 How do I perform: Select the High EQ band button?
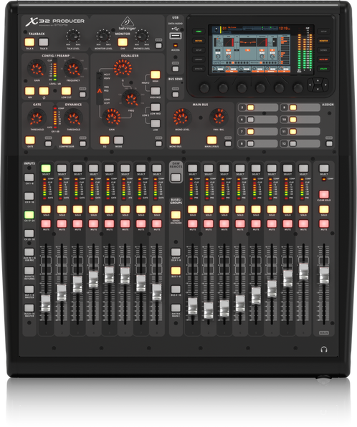coord(156,75)
